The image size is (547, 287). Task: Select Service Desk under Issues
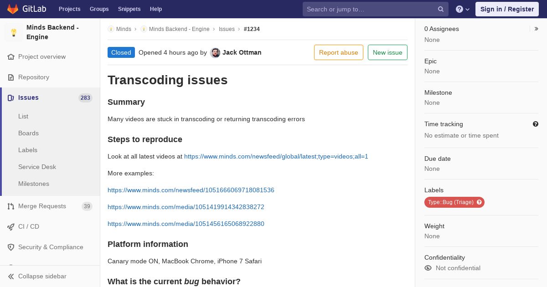pyautogui.click(x=37, y=167)
